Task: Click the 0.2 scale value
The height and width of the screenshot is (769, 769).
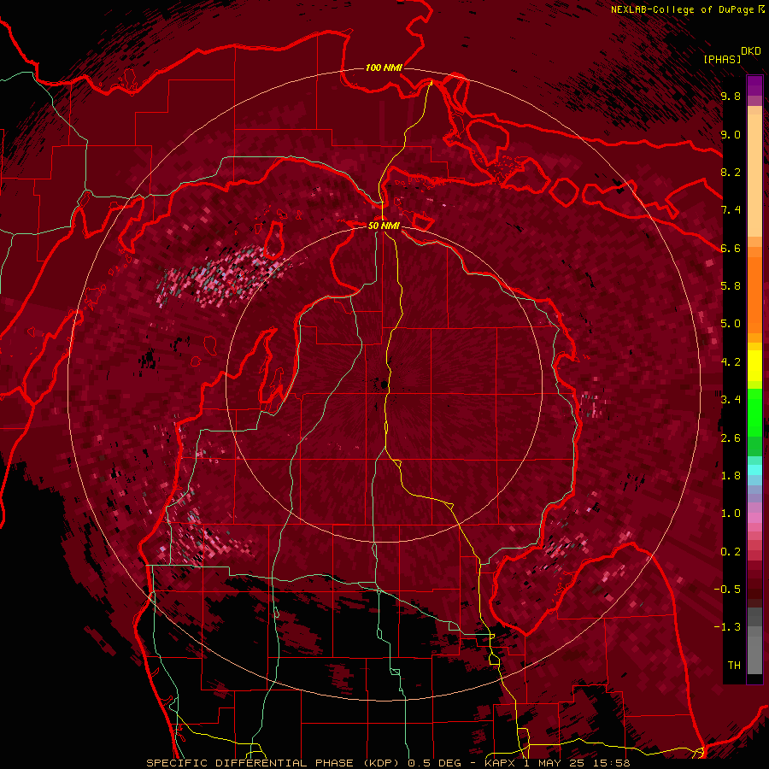Action: pos(731,552)
